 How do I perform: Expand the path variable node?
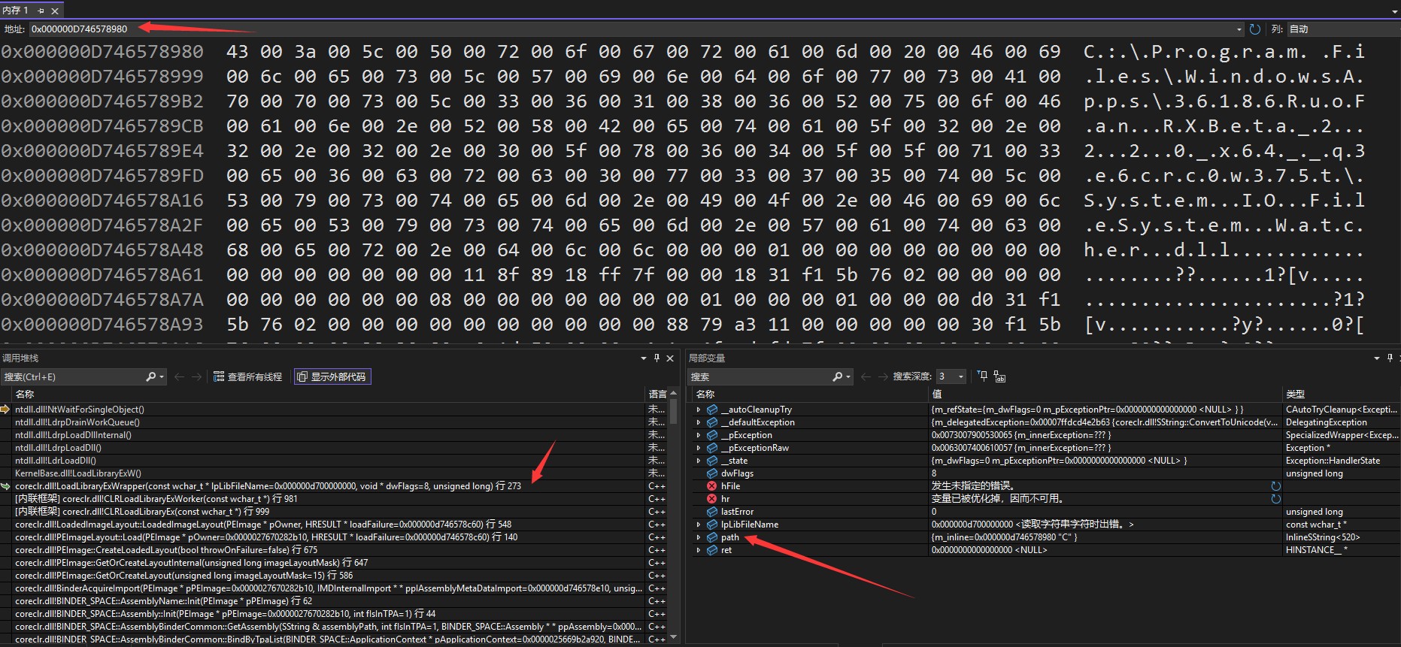(x=699, y=537)
